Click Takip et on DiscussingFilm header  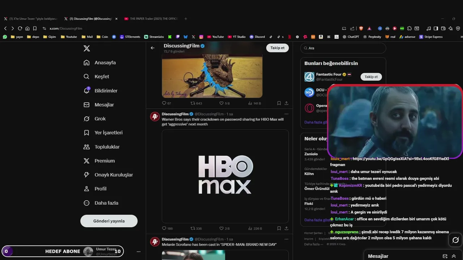pos(277,48)
